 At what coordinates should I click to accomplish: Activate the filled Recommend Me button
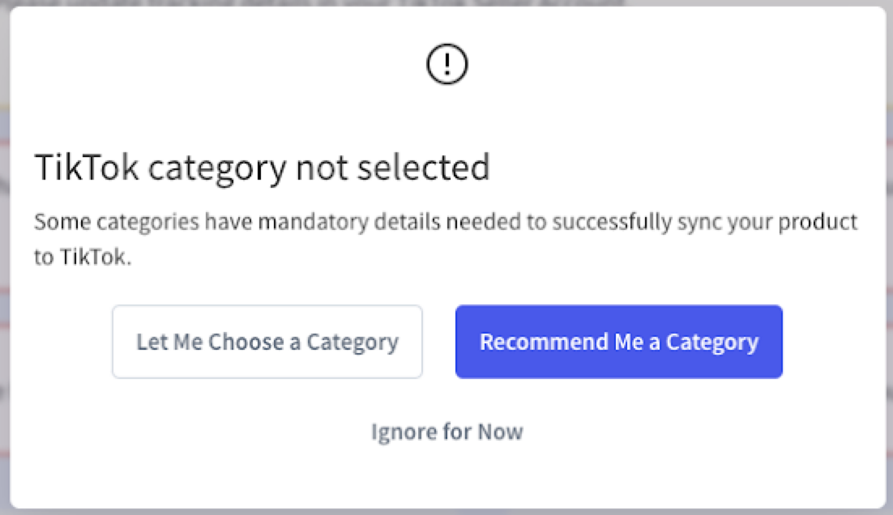click(618, 342)
